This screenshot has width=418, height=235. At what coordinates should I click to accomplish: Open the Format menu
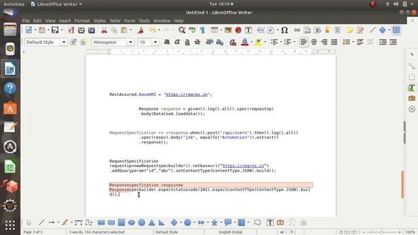pos(82,21)
